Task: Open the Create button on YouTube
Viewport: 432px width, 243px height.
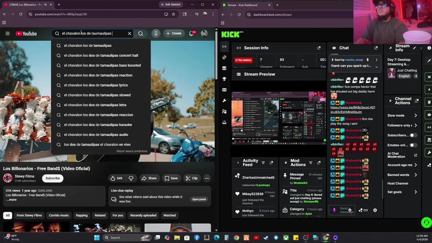Action: [174, 33]
